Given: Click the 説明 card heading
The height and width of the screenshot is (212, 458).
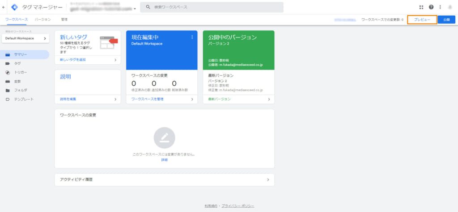Looking at the screenshot, I should (x=65, y=77).
